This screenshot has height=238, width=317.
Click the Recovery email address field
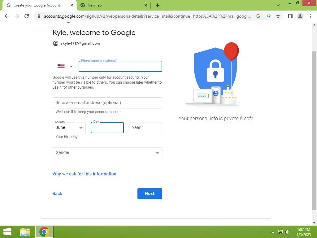point(107,103)
